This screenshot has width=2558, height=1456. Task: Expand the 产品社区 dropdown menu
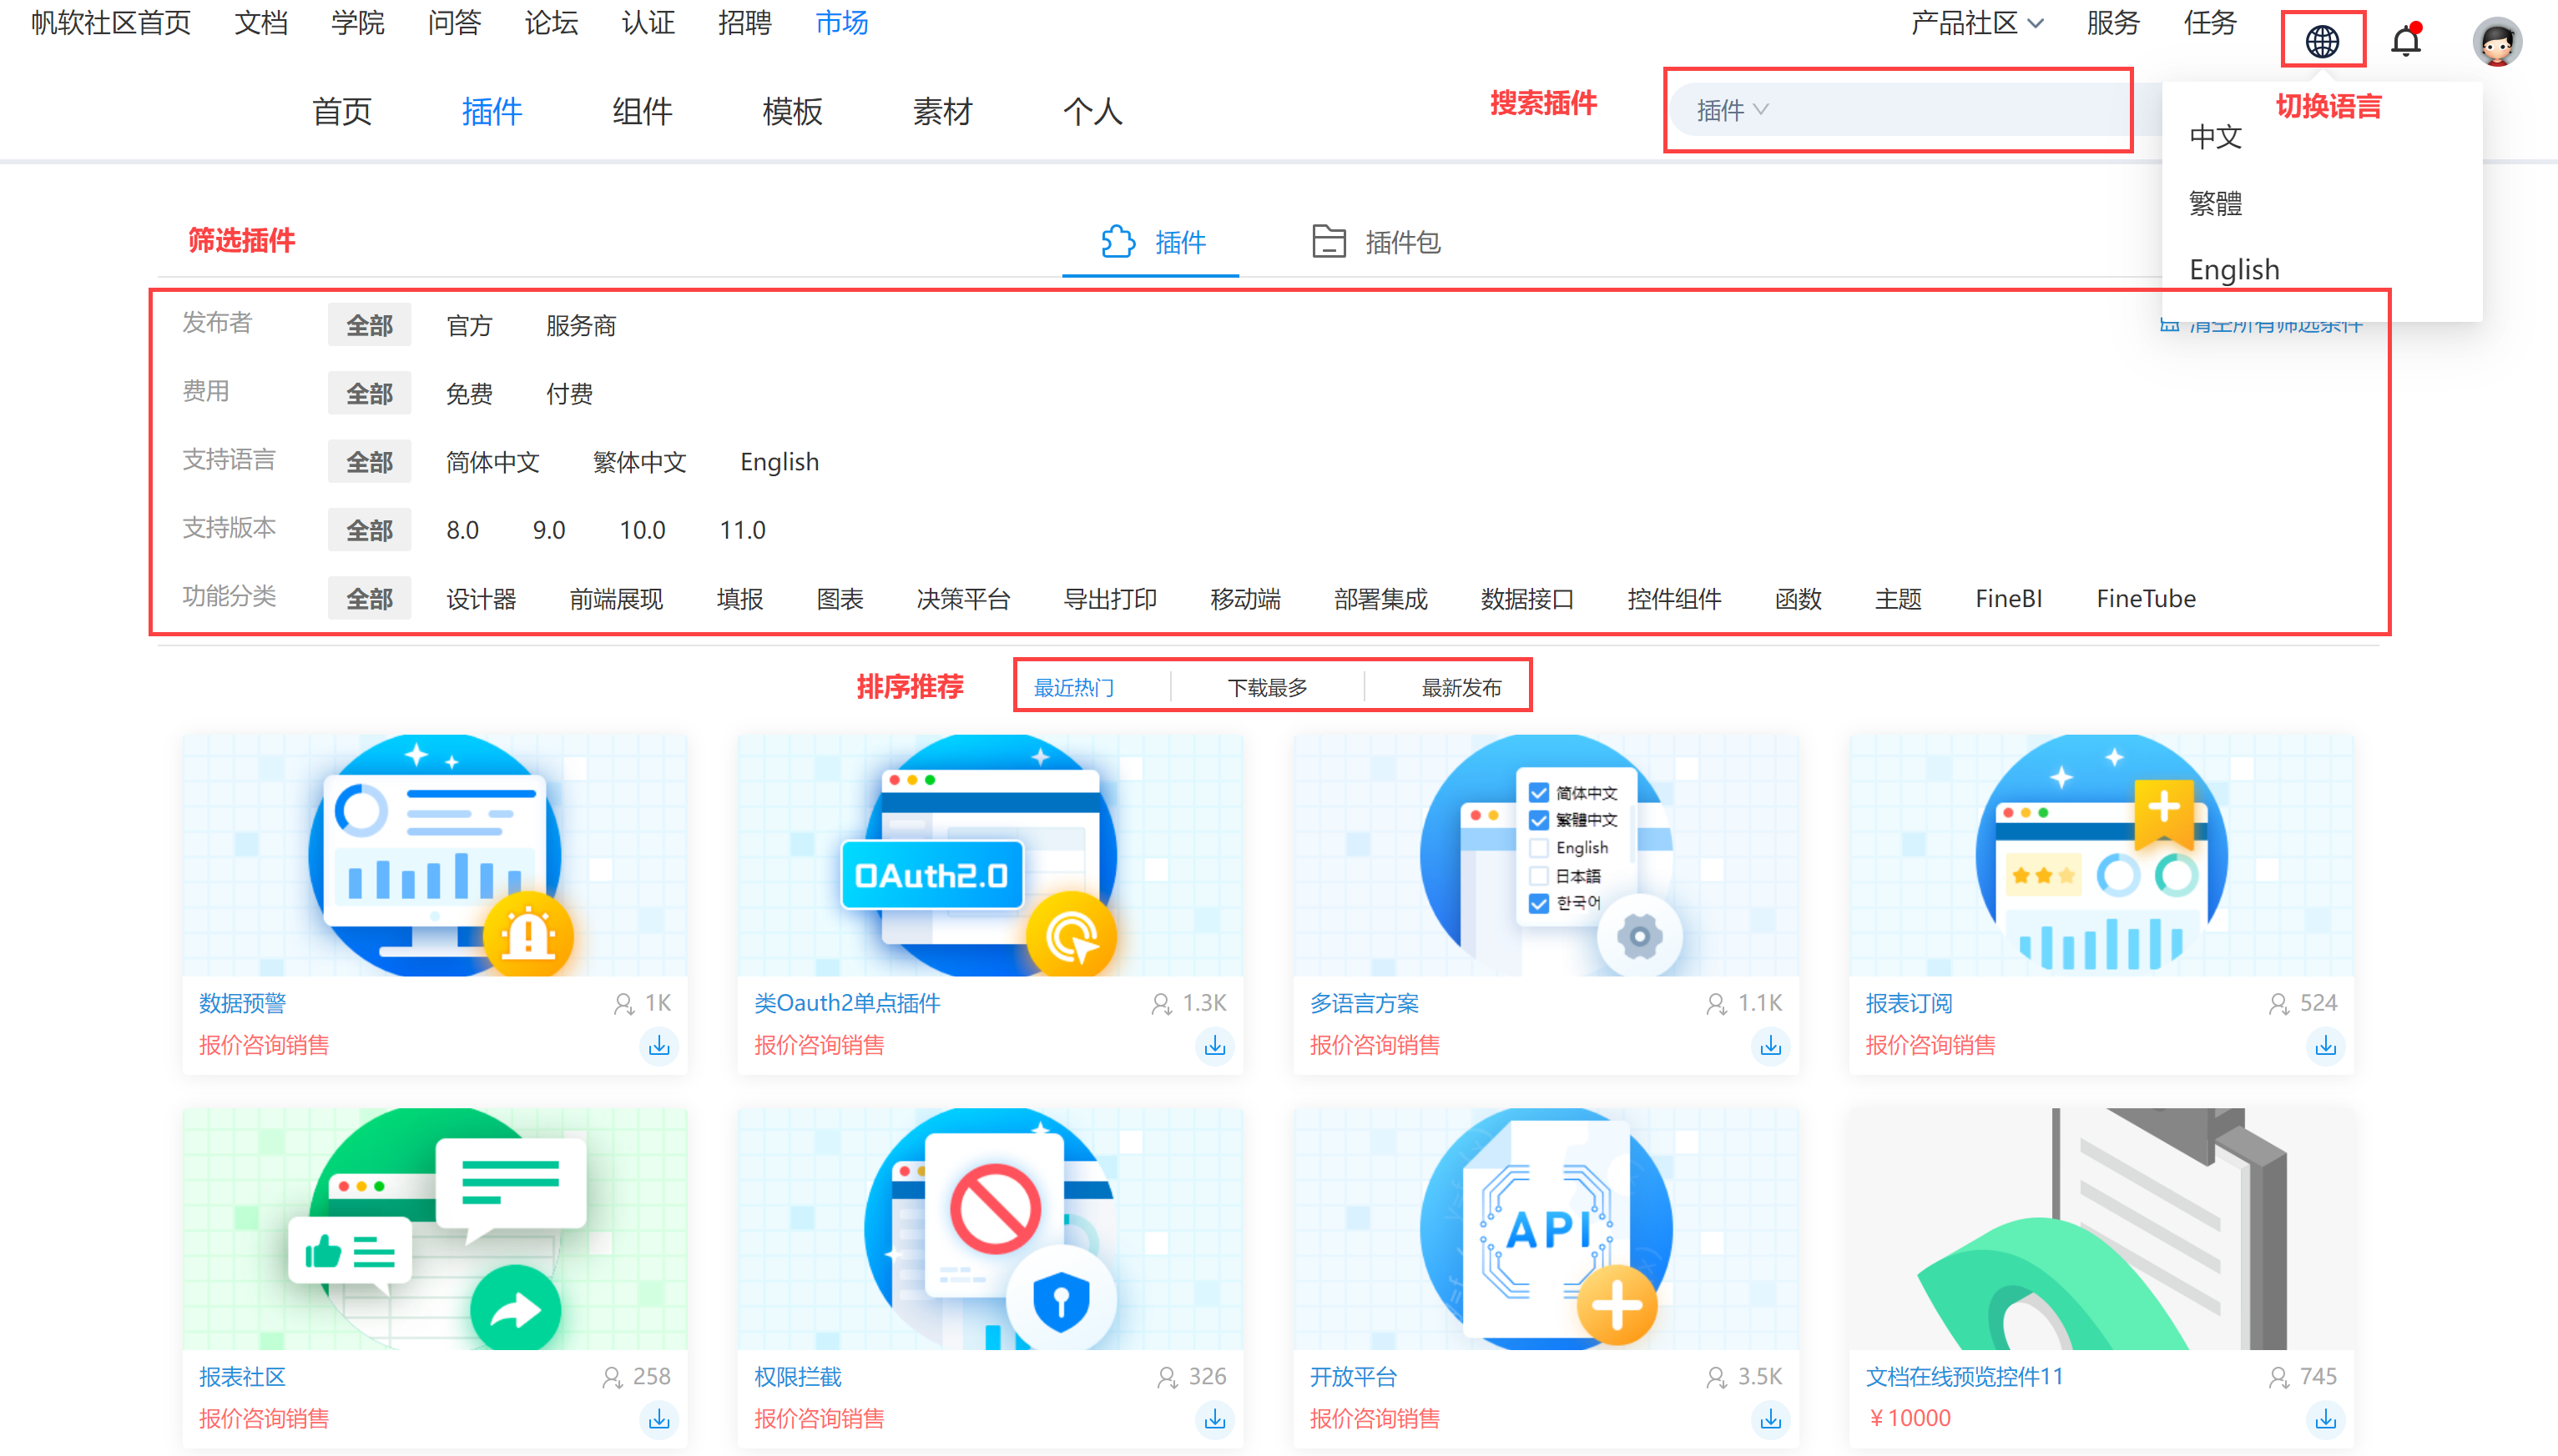(x=1975, y=23)
